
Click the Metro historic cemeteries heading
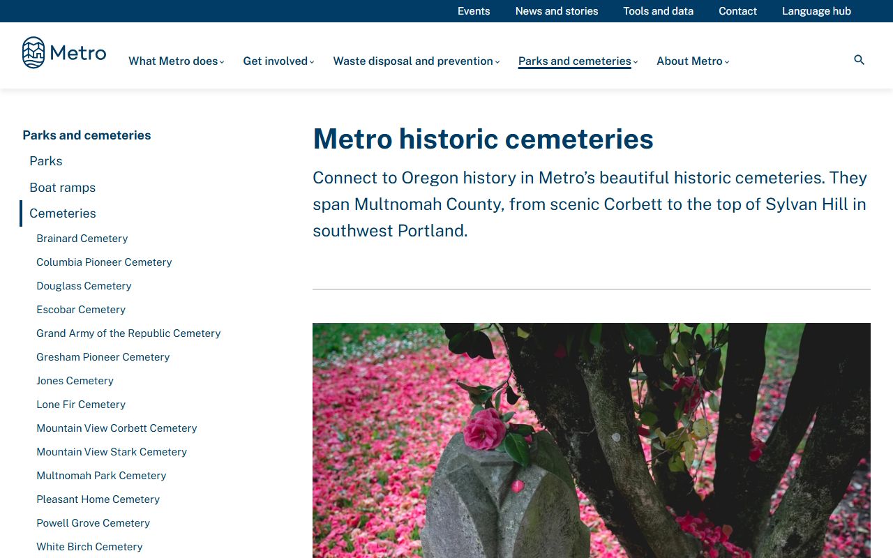tap(483, 139)
